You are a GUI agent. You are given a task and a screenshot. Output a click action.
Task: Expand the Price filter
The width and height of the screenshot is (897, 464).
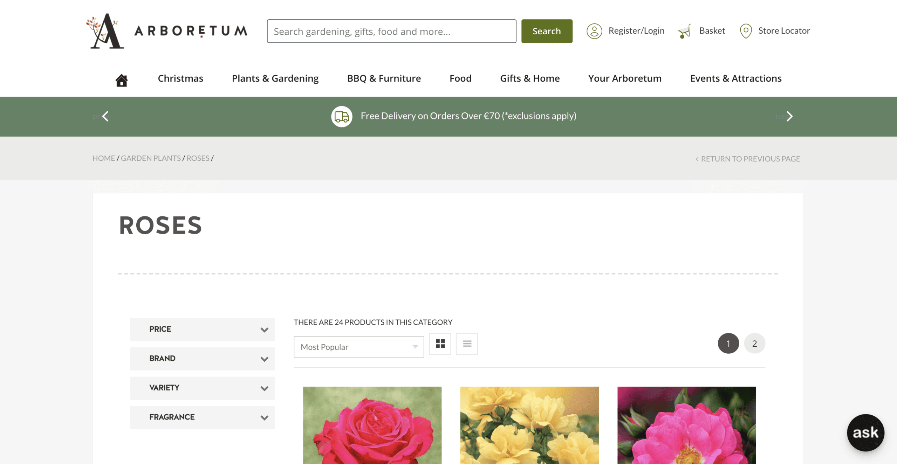203,329
